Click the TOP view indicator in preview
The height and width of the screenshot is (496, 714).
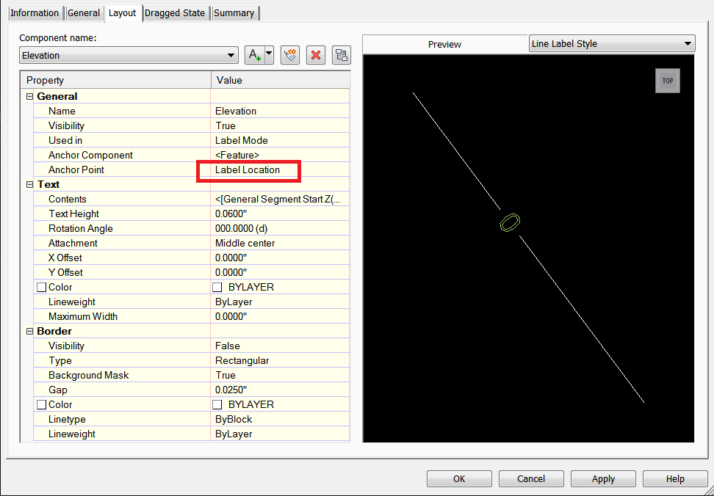667,81
